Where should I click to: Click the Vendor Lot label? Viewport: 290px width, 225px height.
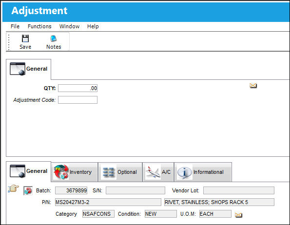point(186,190)
